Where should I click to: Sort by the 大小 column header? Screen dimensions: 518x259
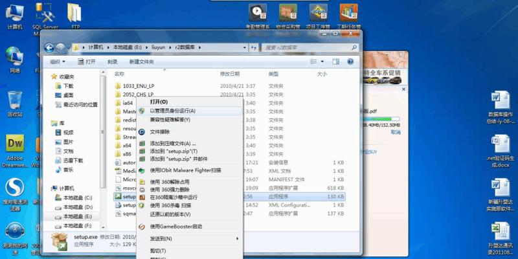tap(322, 74)
